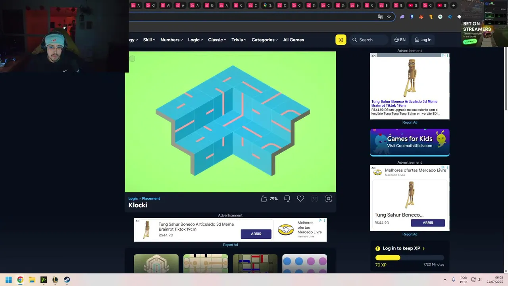508x286 pixels.
Task: Switch to the Google Maps browser tab
Action: [267, 5]
